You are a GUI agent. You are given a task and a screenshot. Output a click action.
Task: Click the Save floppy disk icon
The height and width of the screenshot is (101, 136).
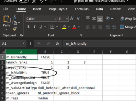click(x=34, y=1)
